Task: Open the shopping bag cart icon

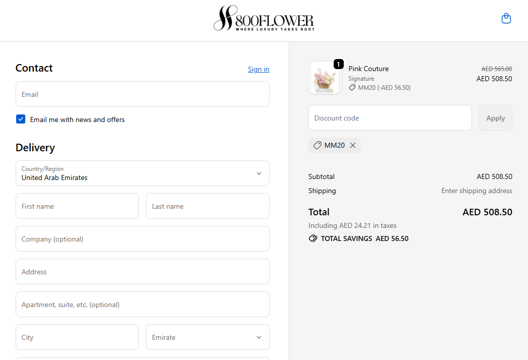Action: [x=506, y=18]
